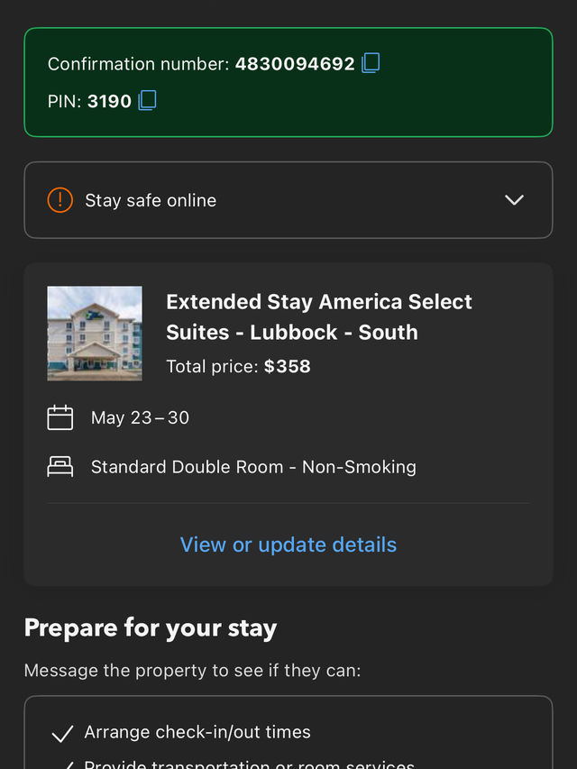Tap the Total price $358 text

(x=238, y=367)
